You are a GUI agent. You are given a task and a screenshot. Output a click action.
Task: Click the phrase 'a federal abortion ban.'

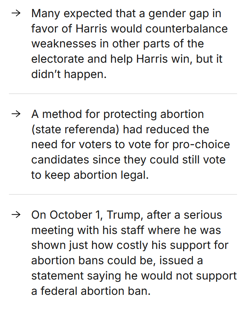[x=91, y=291]
